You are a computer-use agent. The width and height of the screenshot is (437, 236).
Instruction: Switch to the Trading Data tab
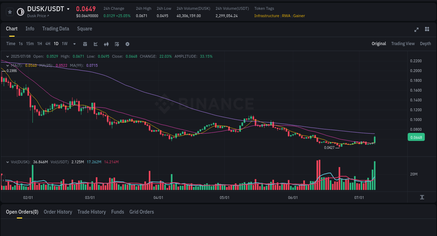[56, 29]
